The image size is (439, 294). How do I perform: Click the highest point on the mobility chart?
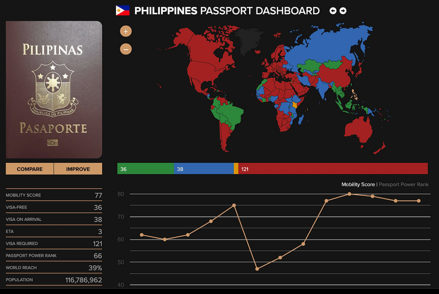point(349,194)
